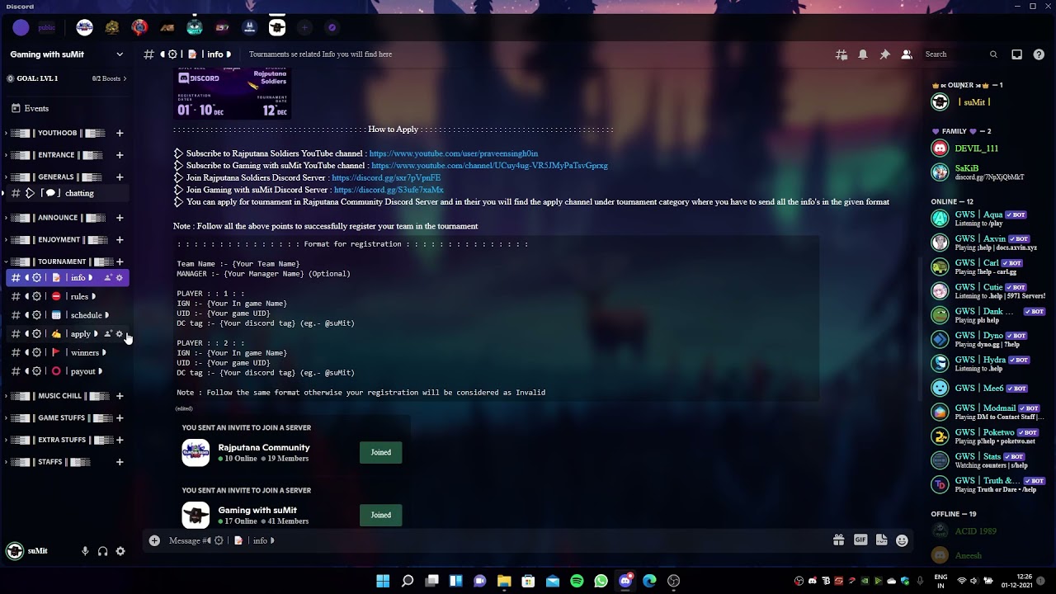The width and height of the screenshot is (1056, 594).
Task: Expand the ENJOYMENT category
Action: pyautogui.click(x=58, y=240)
